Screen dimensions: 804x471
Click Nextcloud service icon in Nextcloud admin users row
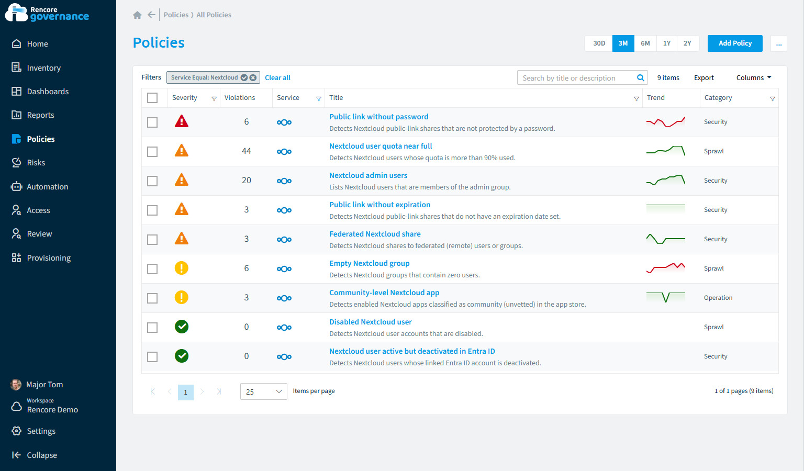[284, 181]
